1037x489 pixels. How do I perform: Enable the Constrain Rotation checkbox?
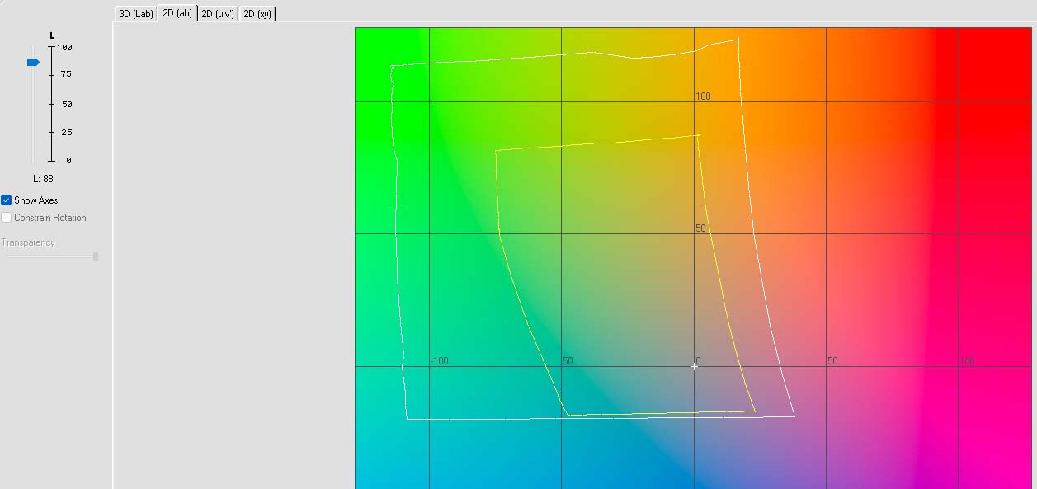click(7, 218)
